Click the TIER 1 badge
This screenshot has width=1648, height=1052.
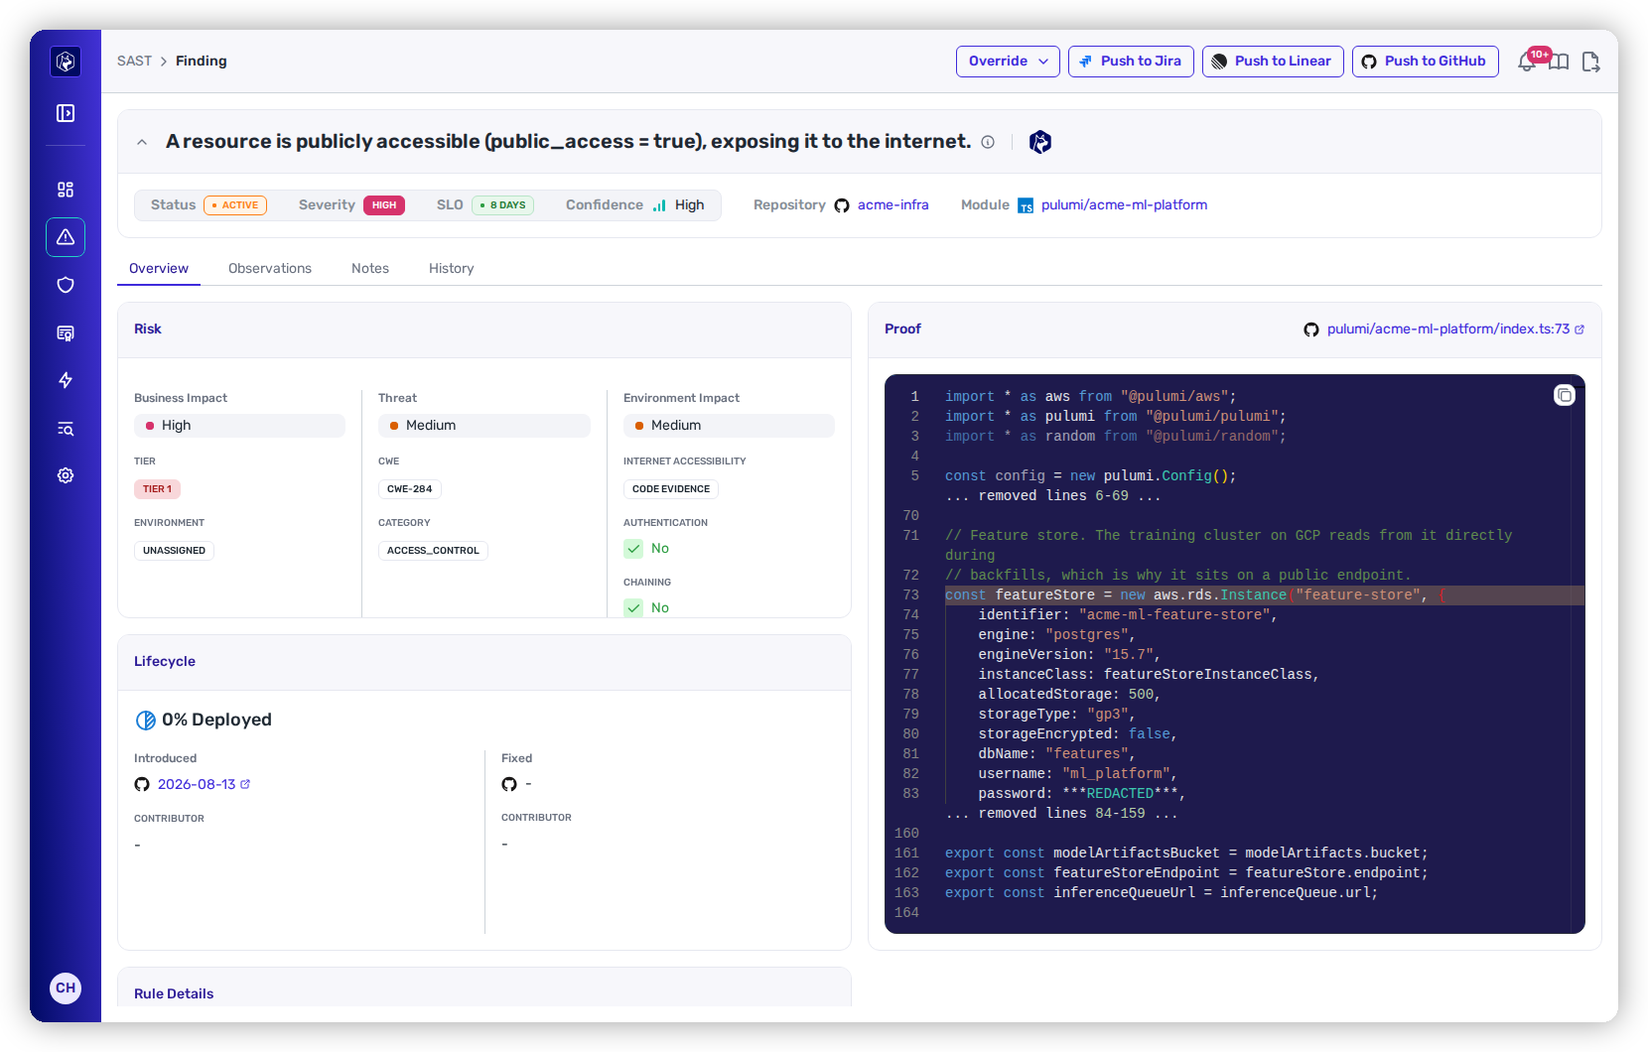pos(157,489)
